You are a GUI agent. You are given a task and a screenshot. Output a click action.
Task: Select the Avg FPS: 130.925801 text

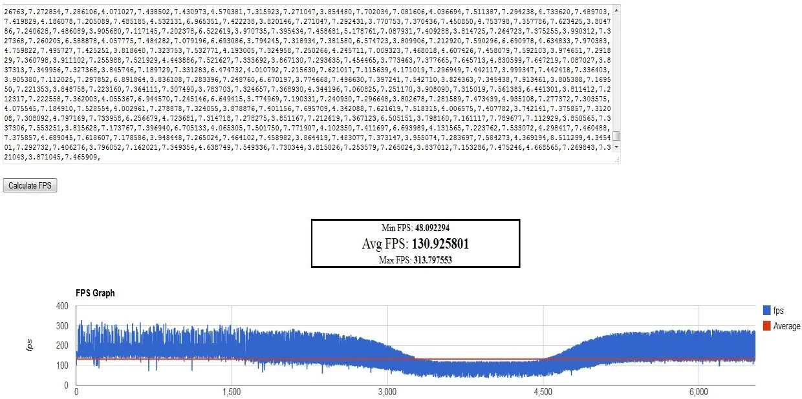(x=415, y=244)
